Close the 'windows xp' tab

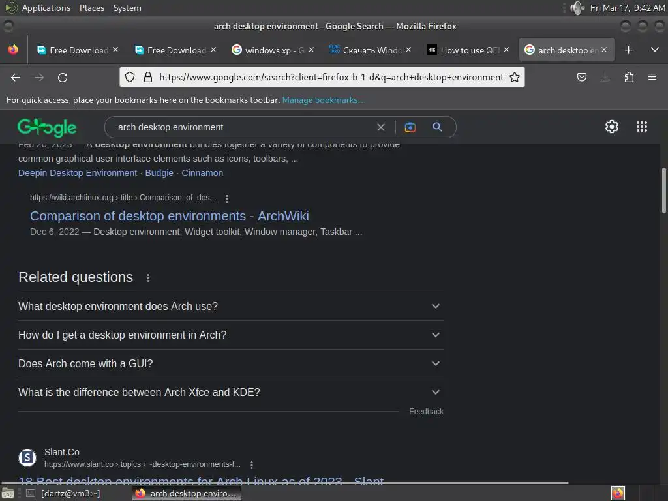(311, 50)
